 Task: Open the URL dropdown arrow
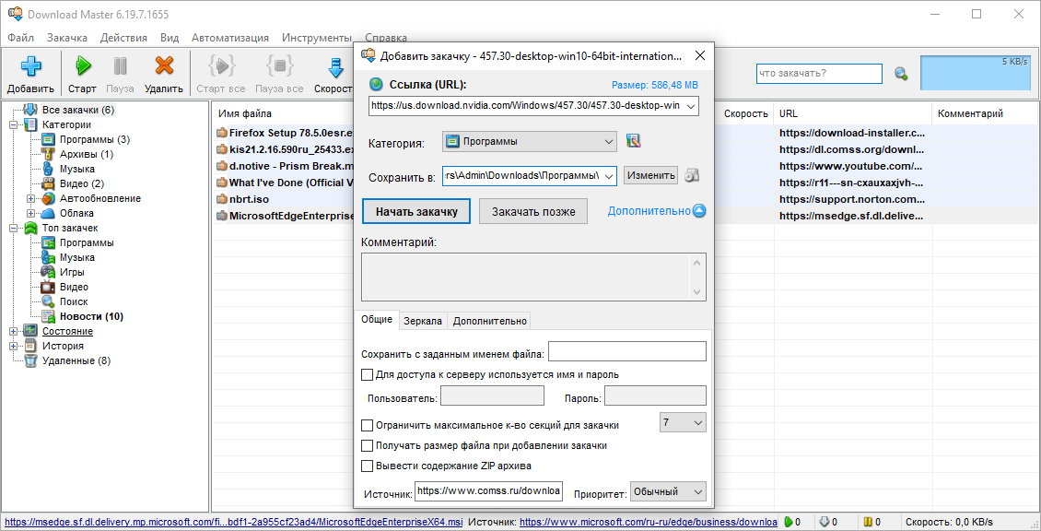690,106
